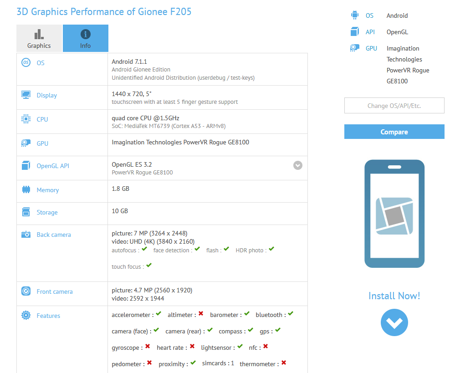
Task: Click the OS row icon in the table
Action: (x=26, y=62)
